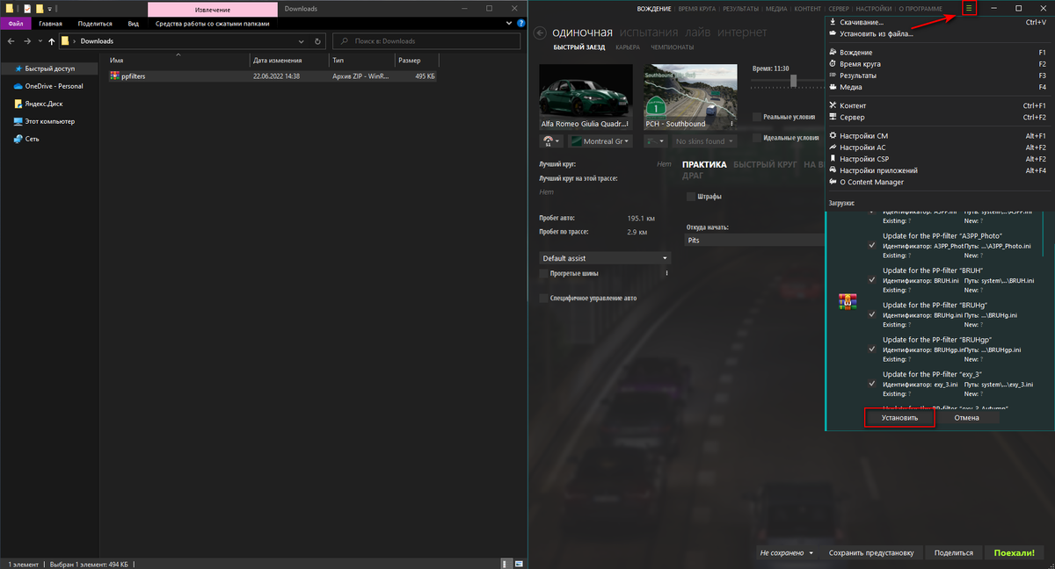Open the Вид ribbon tab in Explorer
This screenshot has width=1055, height=569.
coord(133,24)
